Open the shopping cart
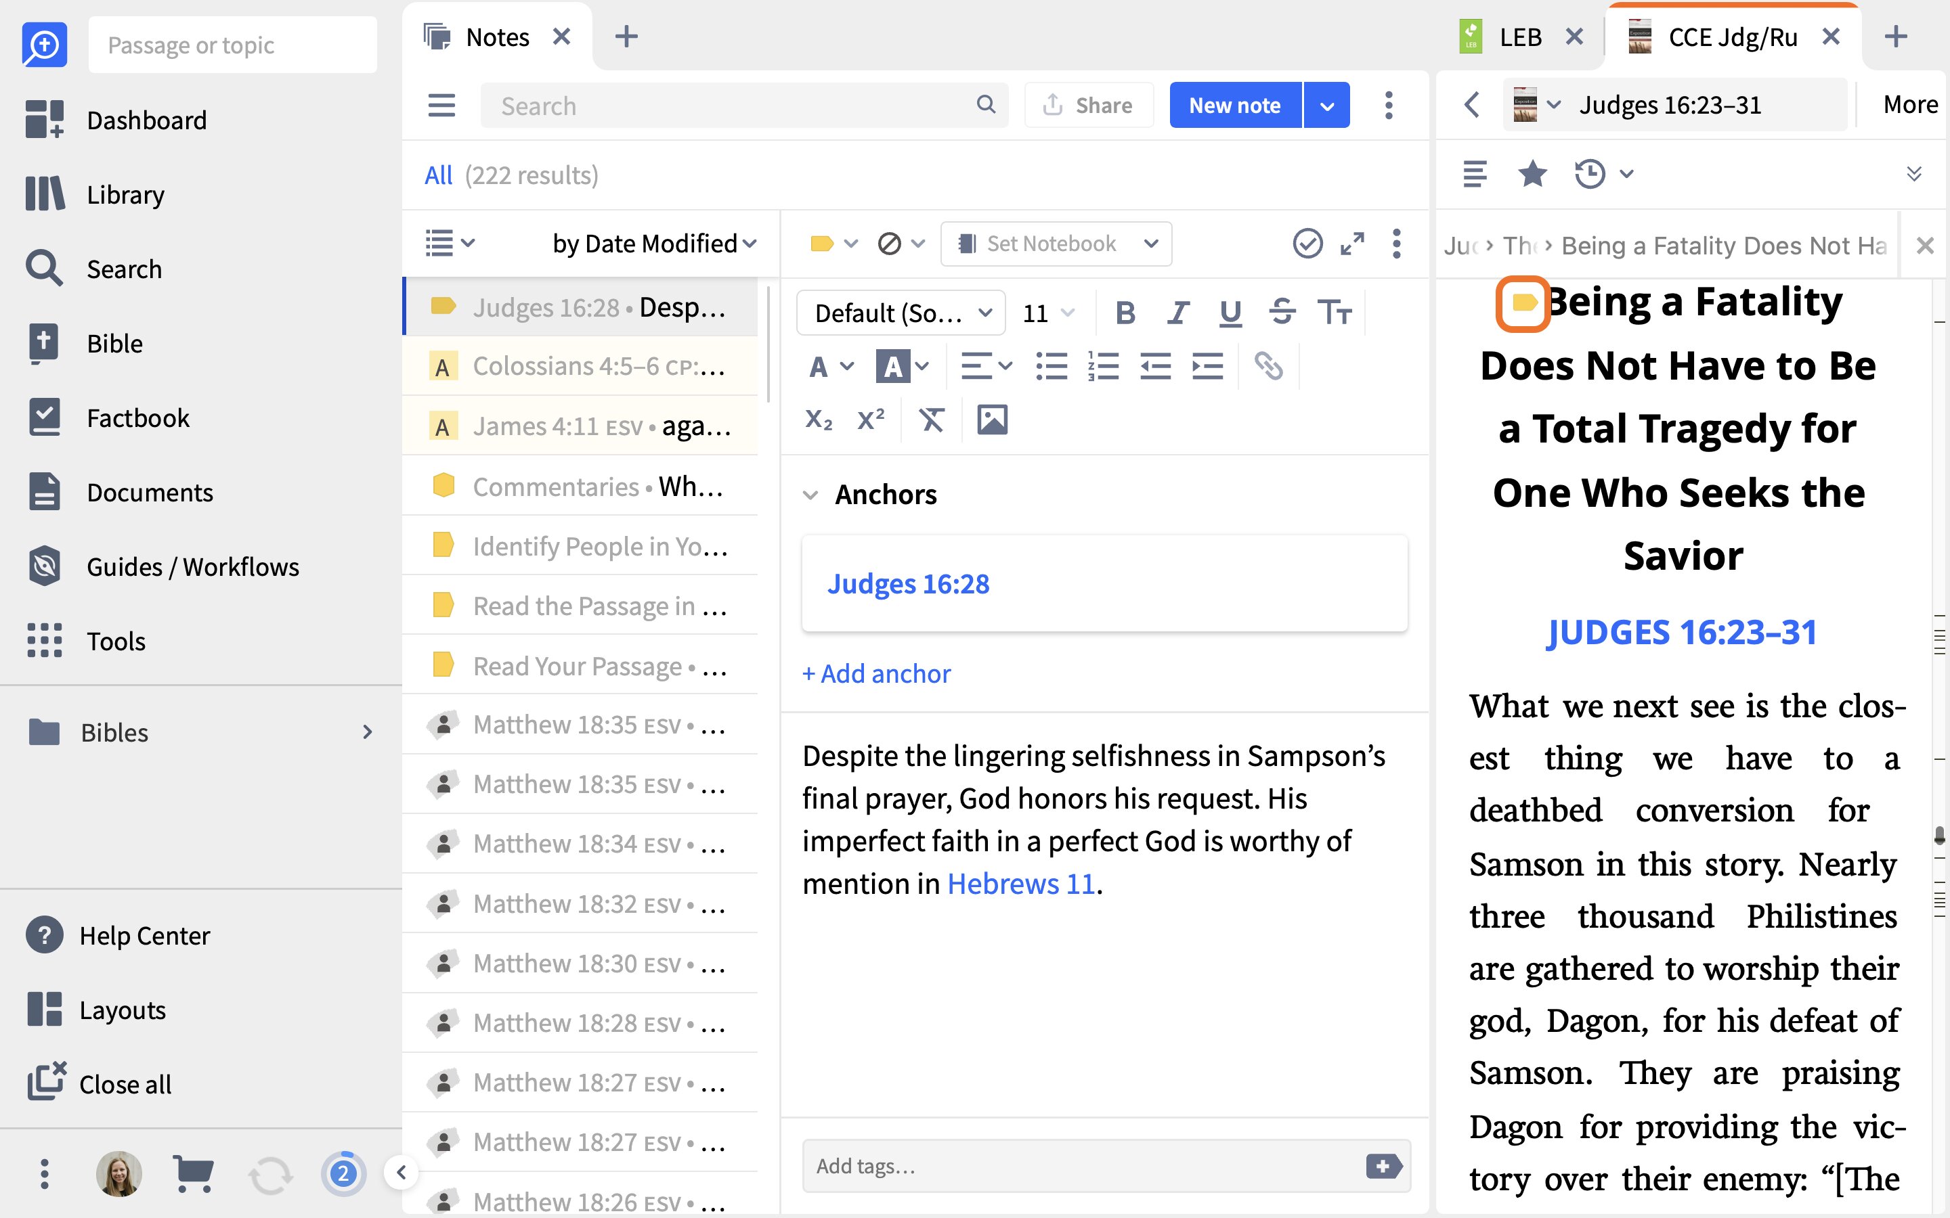The height and width of the screenshot is (1218, 1950). (194, 1174)
